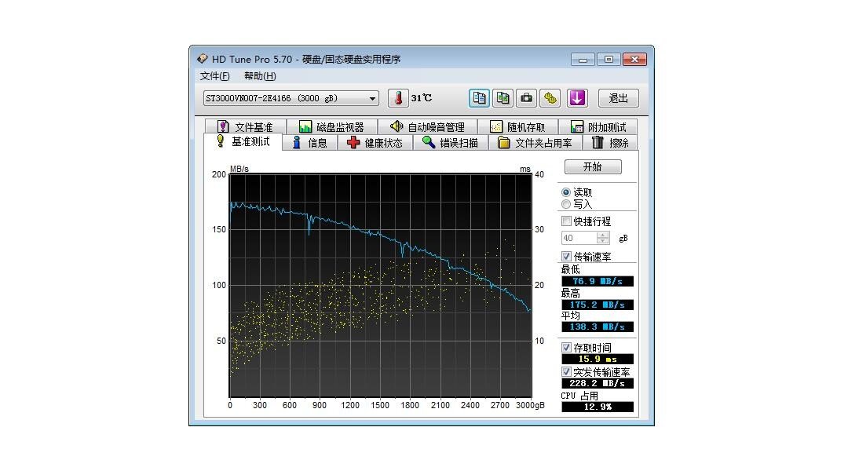Enable the 快捷行程 checkbox
Image resolution: width=848 pixels, height=471 pixels.
566,221
